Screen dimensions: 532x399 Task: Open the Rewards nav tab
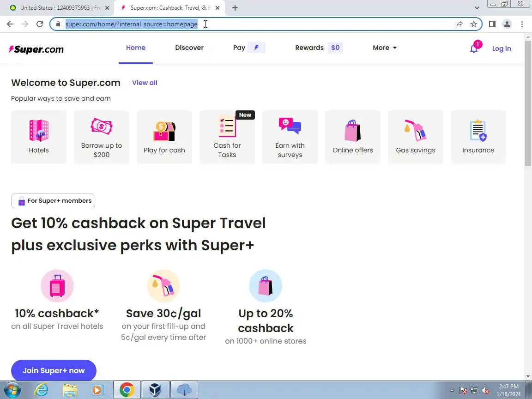(309, 48)
